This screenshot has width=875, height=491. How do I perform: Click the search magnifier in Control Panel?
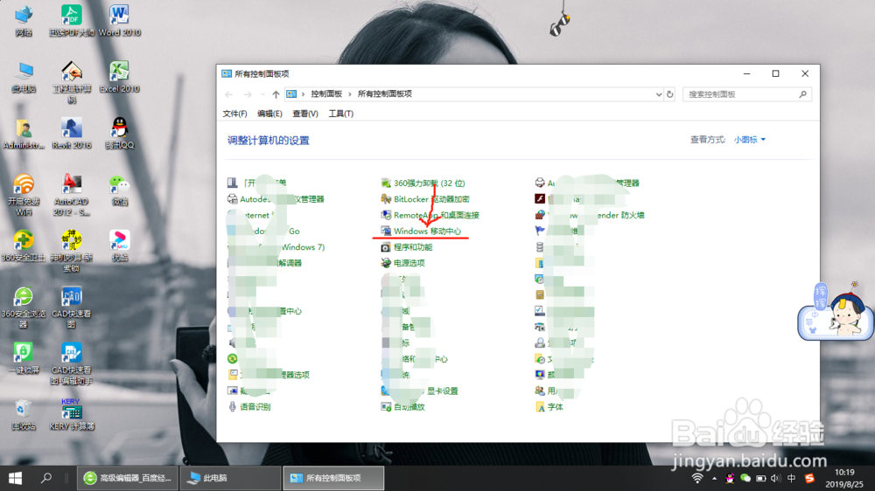tap(802, 94)
